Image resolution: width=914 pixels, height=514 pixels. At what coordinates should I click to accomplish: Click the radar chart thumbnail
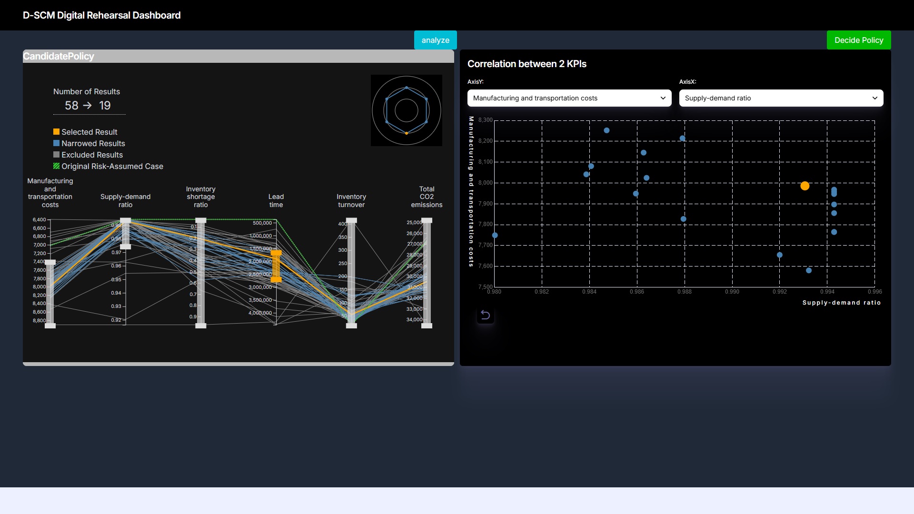[x=406, y=110]
